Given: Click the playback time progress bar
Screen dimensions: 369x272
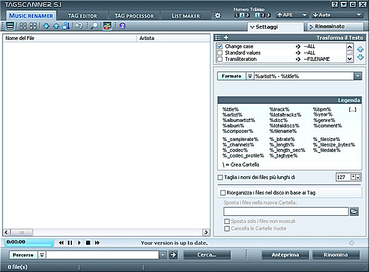Looking at the screenshot, I should click(x=29, y=242).
